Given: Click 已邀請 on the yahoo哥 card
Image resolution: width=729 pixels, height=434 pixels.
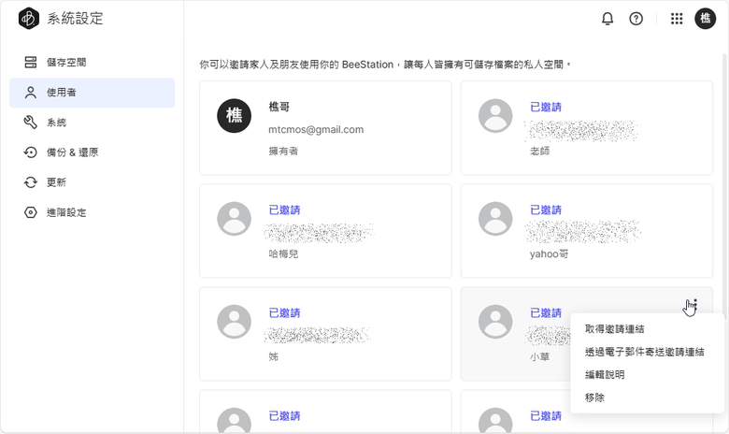Looking at the screenshot, I should [546, 210].
